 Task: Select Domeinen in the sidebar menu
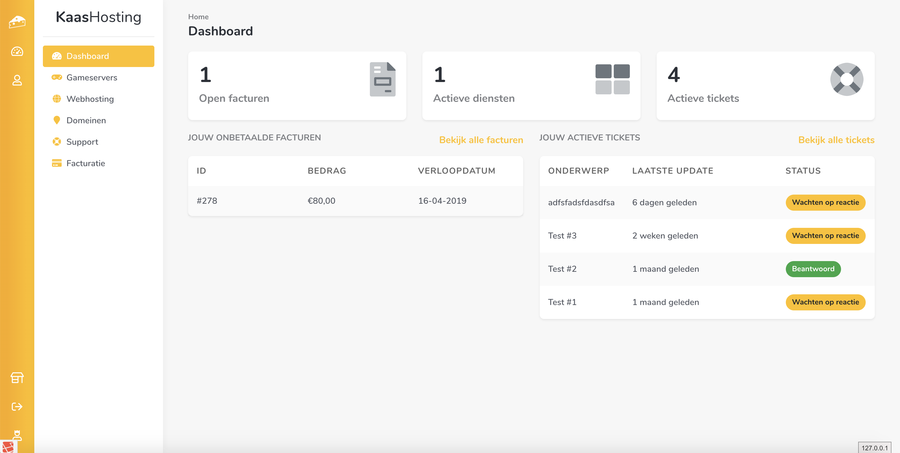(x=86, y=121)
